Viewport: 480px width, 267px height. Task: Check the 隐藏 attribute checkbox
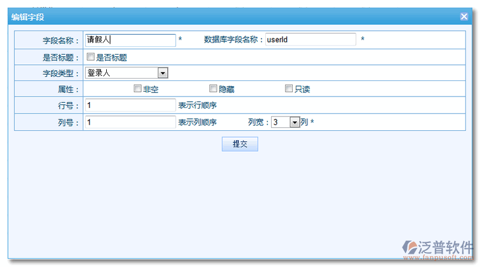213,89
